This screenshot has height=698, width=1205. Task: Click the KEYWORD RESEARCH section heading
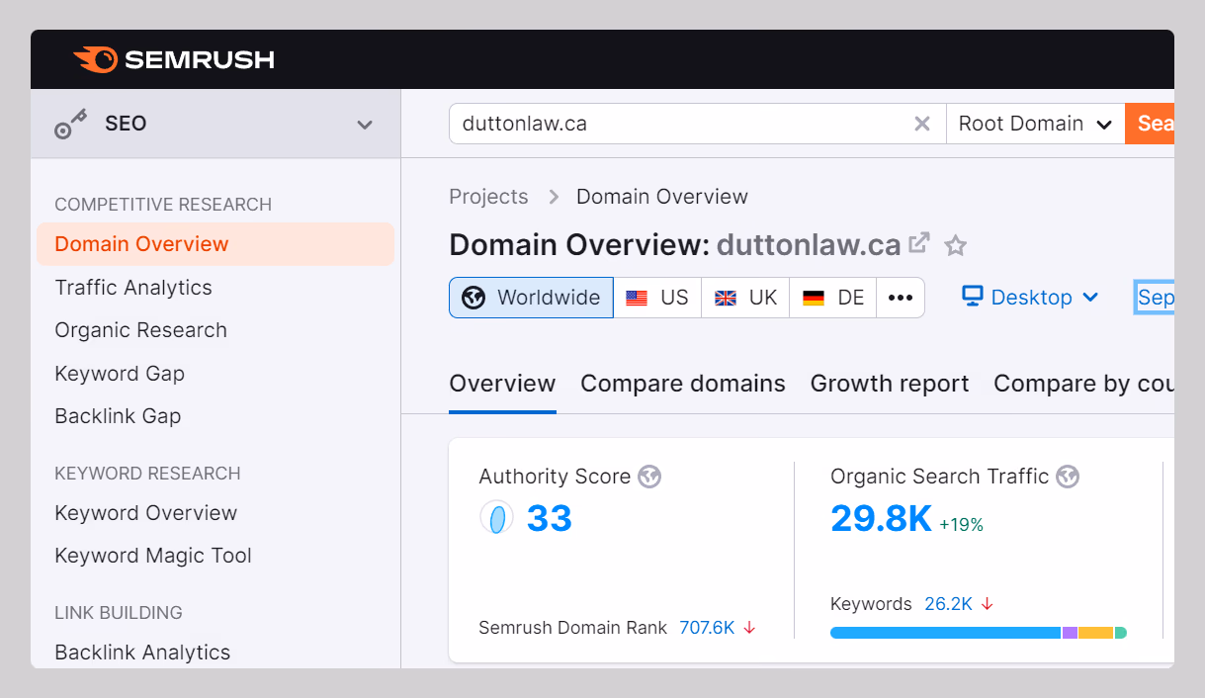[x=147, y=474]
